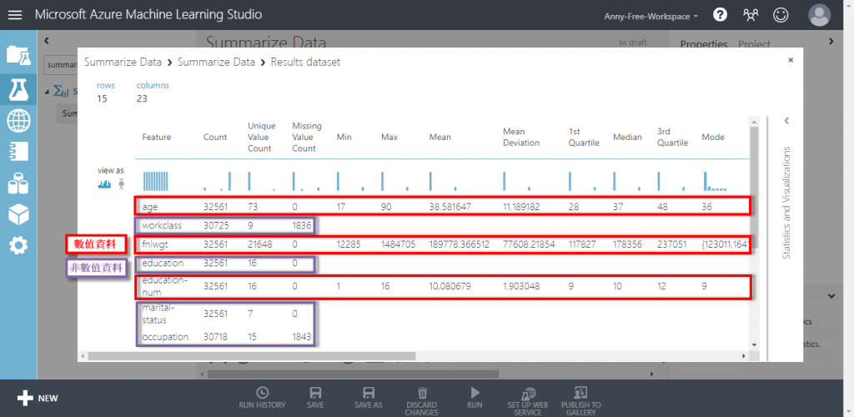
Task: Collapse the Summarize Data tree node
Action: (x=47, y=91)
